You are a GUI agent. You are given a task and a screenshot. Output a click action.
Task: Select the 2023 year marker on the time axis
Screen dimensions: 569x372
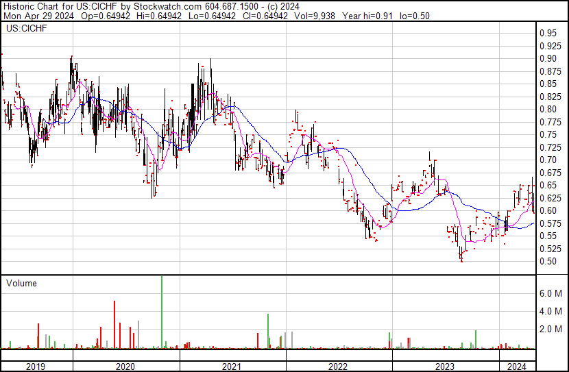(x=445, y=367)
